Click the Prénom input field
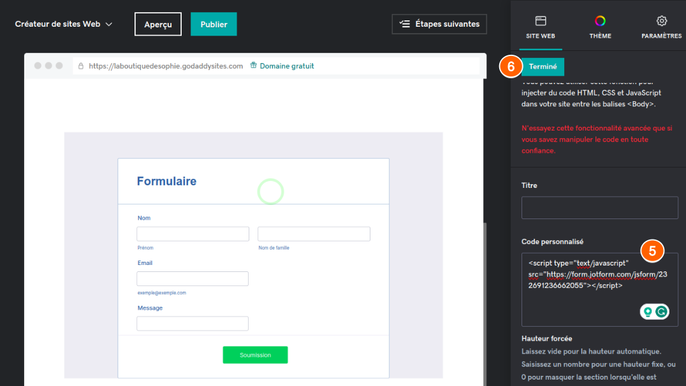 193,234
